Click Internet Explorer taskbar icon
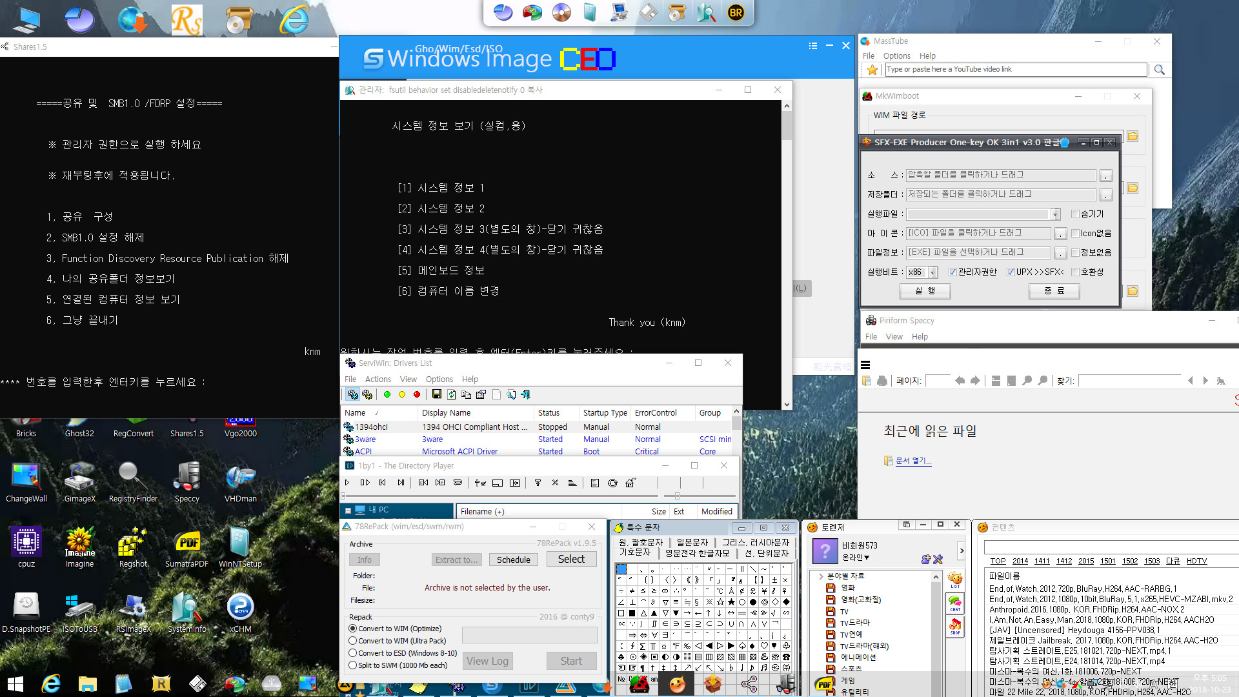This screenshot has height=697, width=1239. [x=51, y=684]
